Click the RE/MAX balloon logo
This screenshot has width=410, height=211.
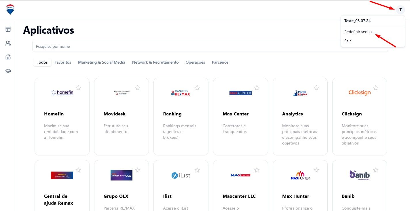point(10,9)
